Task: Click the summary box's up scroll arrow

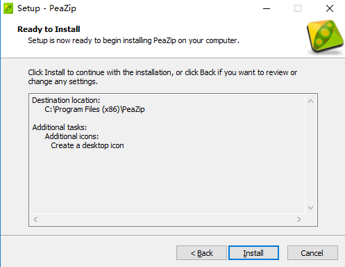Action: pyautogui.click(x=310, y=101)
